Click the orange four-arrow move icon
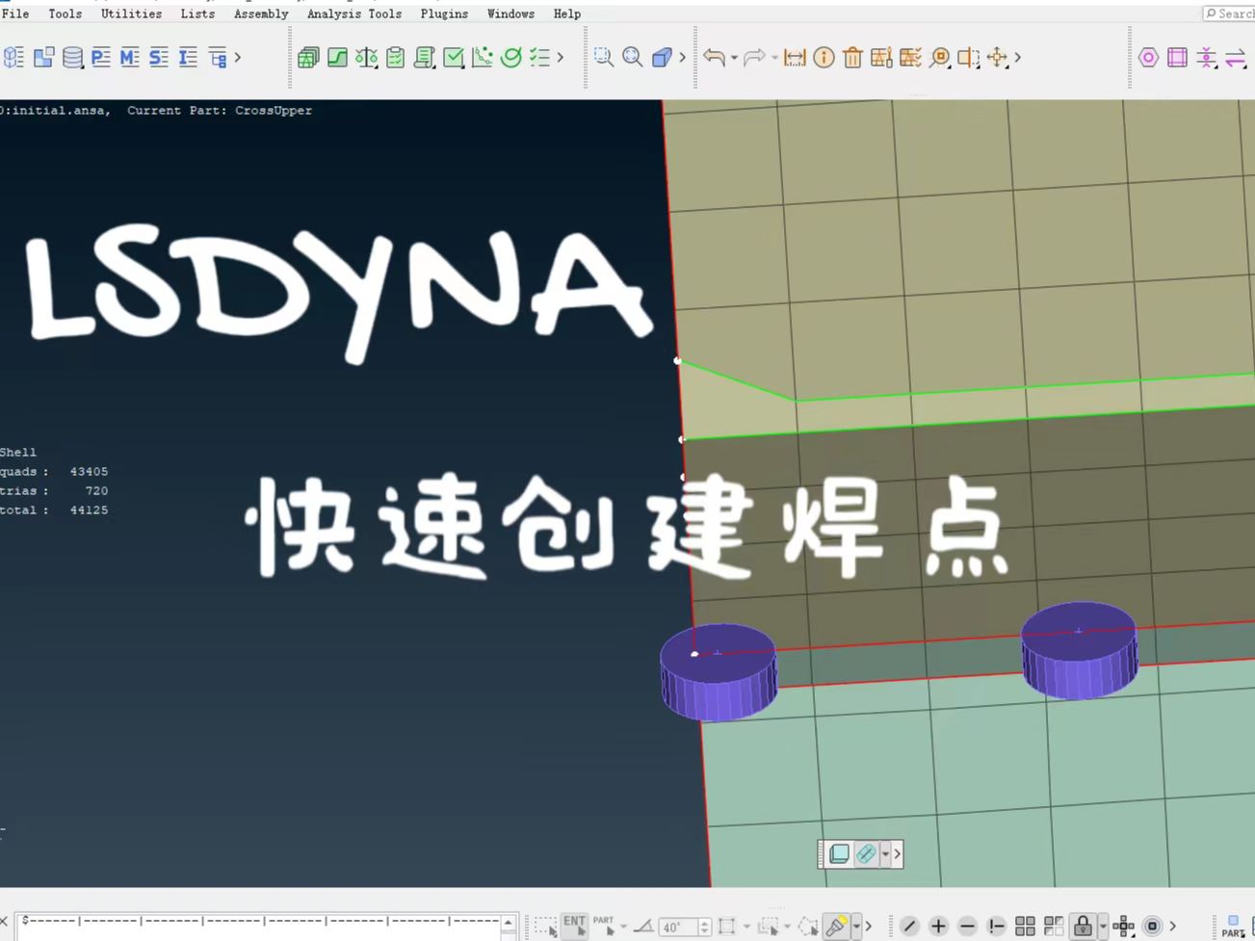 click(998, 58)
